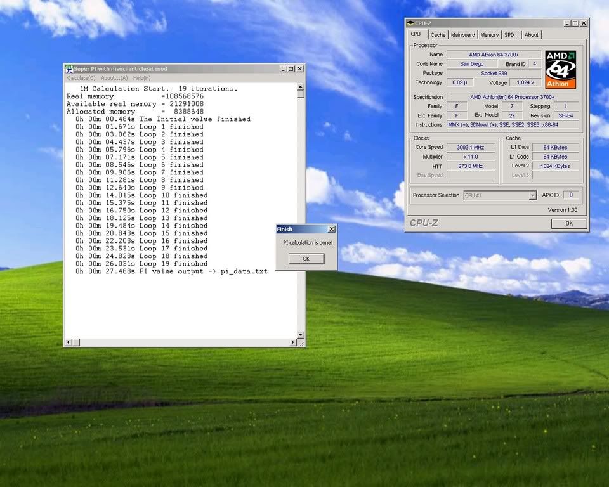609x487 pixels.
Task: Click the Specification field in CPU-Z
Action: tap(513, 97)
